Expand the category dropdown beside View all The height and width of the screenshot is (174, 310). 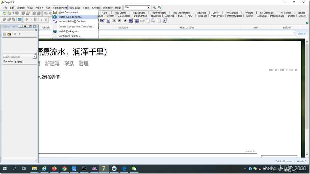pos(294,33)
